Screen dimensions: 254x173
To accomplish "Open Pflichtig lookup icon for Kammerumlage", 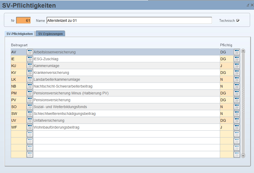I will [237, 66].
